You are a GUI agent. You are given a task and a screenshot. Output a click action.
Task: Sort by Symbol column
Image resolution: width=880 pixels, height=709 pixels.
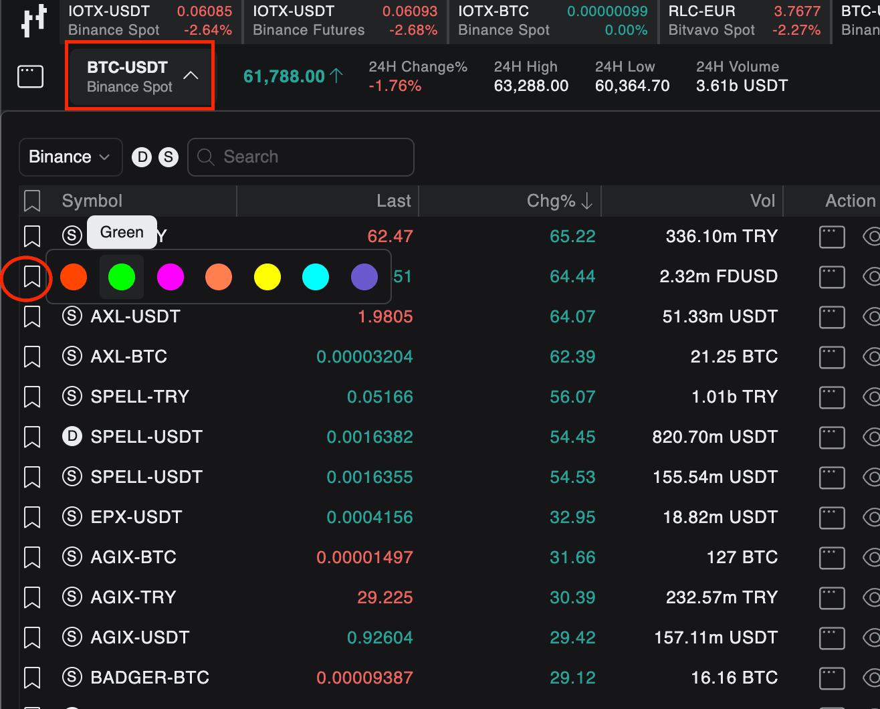92,201
